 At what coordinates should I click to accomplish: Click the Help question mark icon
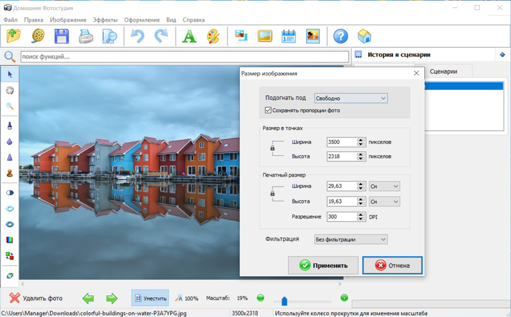tap(341, 36)
